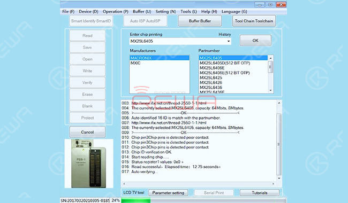This screenshot has width=348, height=203.
Task: Click log line 007 ifix.net.cn link
Action: tap(169, 123)
